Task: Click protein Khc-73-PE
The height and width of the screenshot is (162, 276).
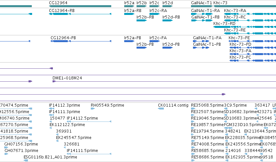Action: point(239,38)
